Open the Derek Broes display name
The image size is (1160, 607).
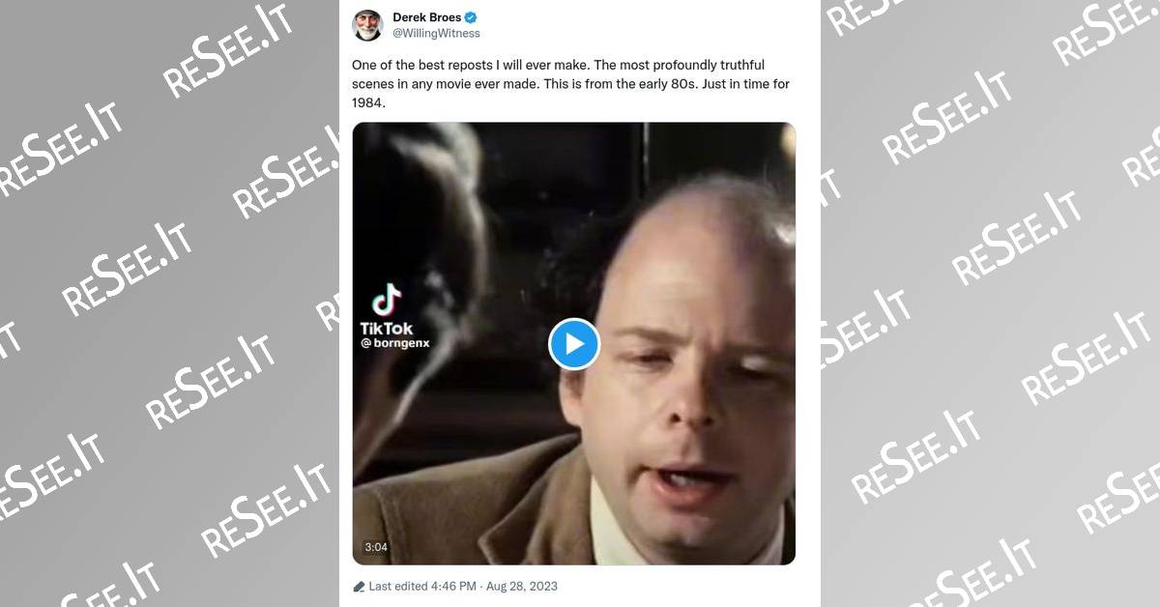(426, 17)
